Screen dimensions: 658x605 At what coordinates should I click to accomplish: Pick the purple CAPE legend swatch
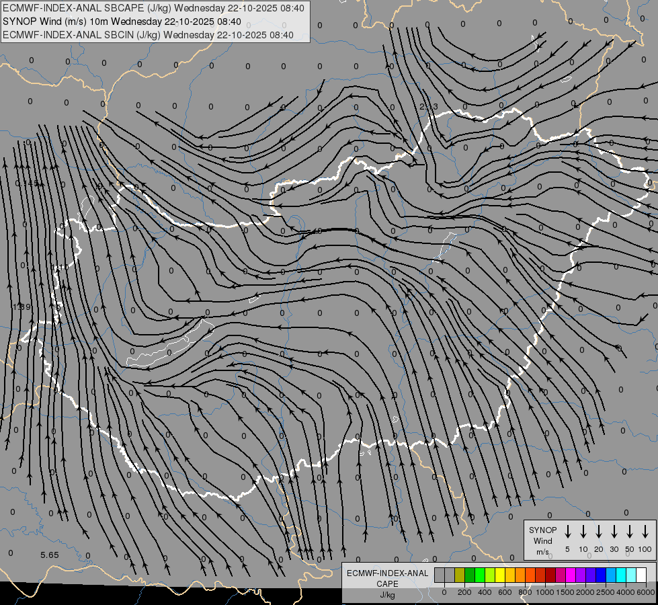(581, 575)
